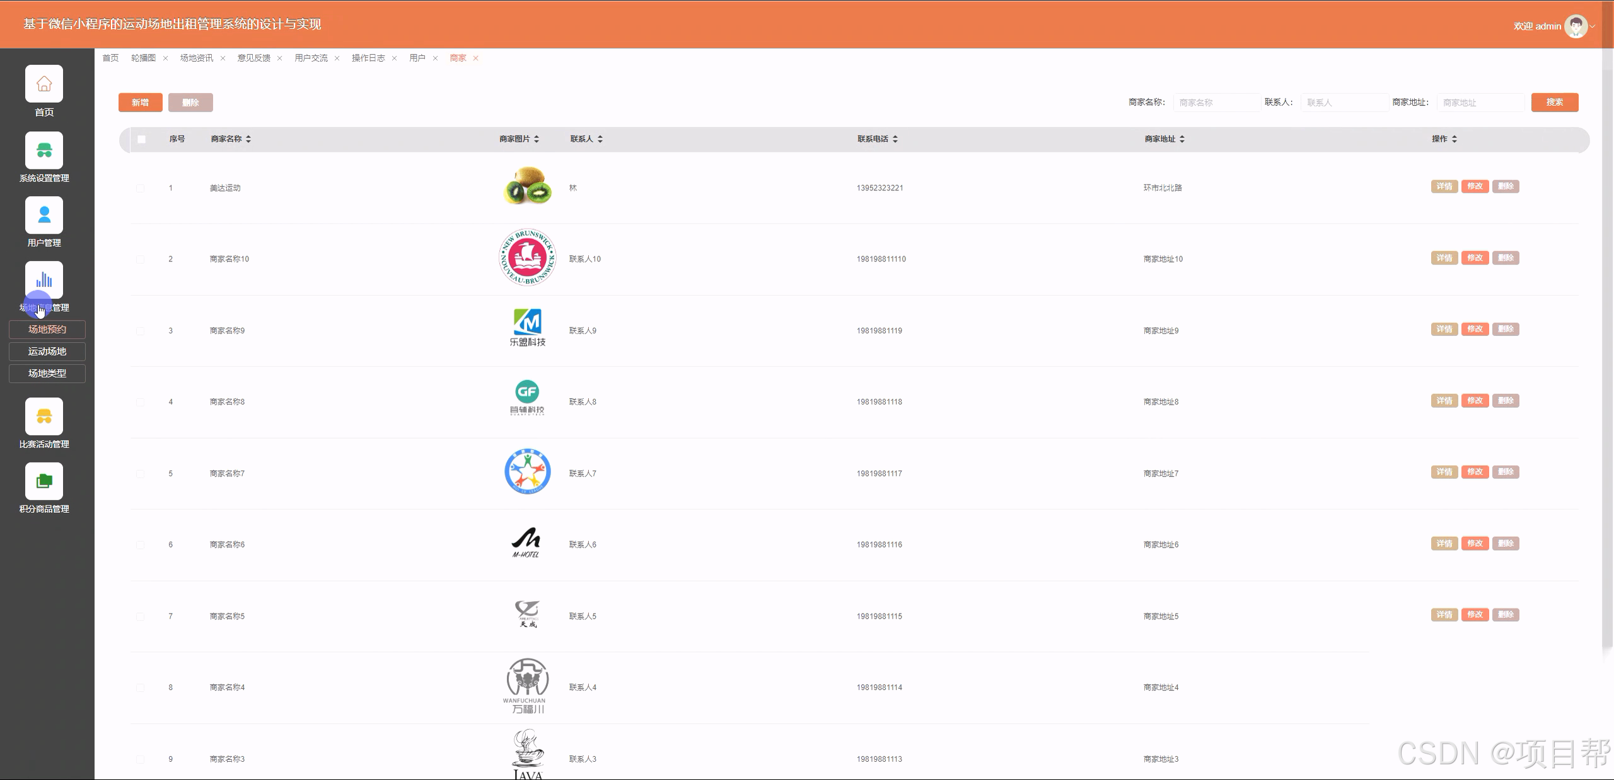The image size is (1614, 780).
Task: Click the 场地信息管理 bar-chart icon
Action: tap(44, 280)
